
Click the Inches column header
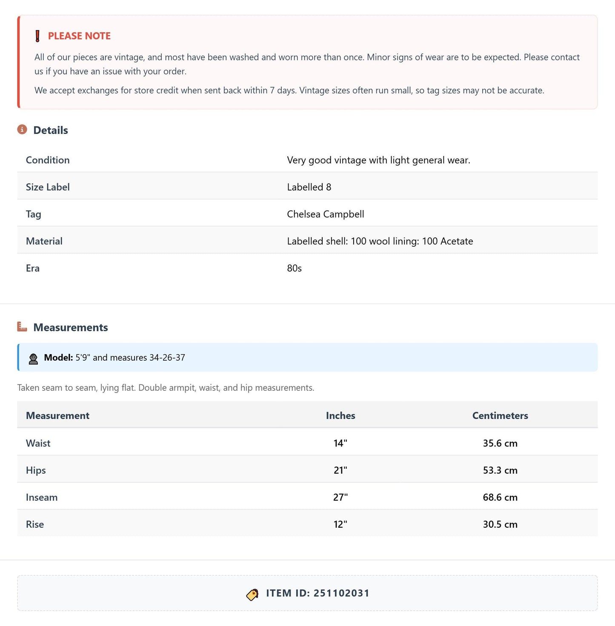click(x=340, y=415)
